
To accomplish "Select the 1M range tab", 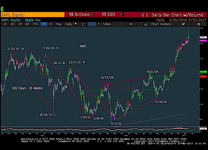I will (x=20, y=24).
